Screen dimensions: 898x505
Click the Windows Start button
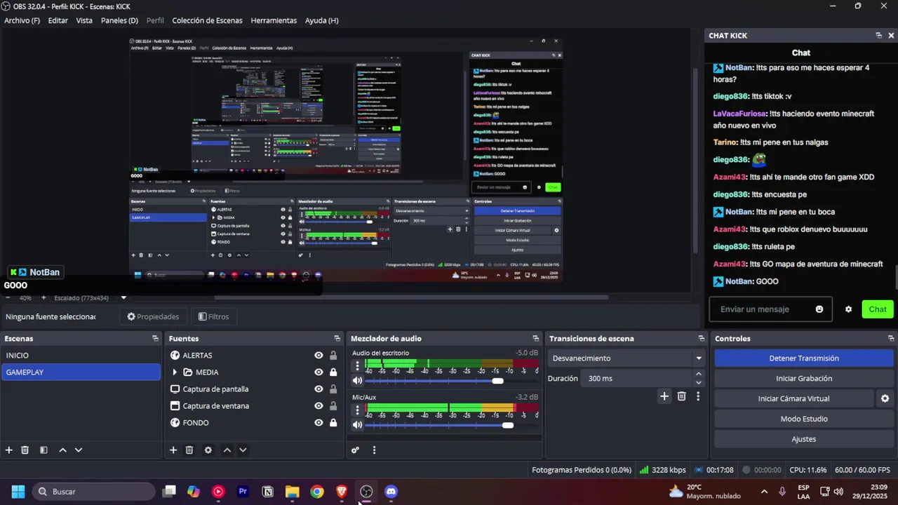click(x=18, y=492)
